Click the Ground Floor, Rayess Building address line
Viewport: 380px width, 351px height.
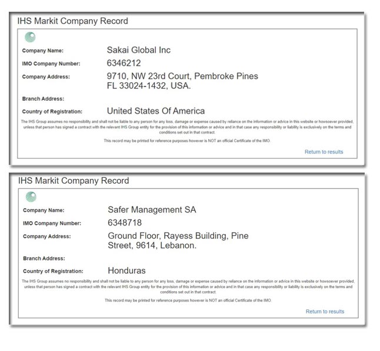point(178,236)
